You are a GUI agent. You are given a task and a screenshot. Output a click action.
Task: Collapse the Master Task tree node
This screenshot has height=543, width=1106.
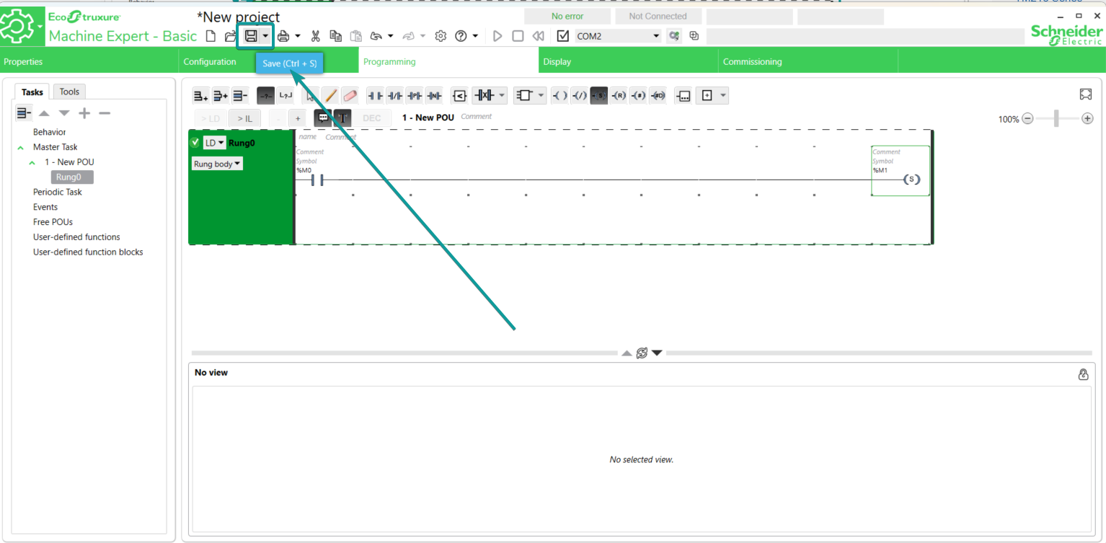[20, 148]
